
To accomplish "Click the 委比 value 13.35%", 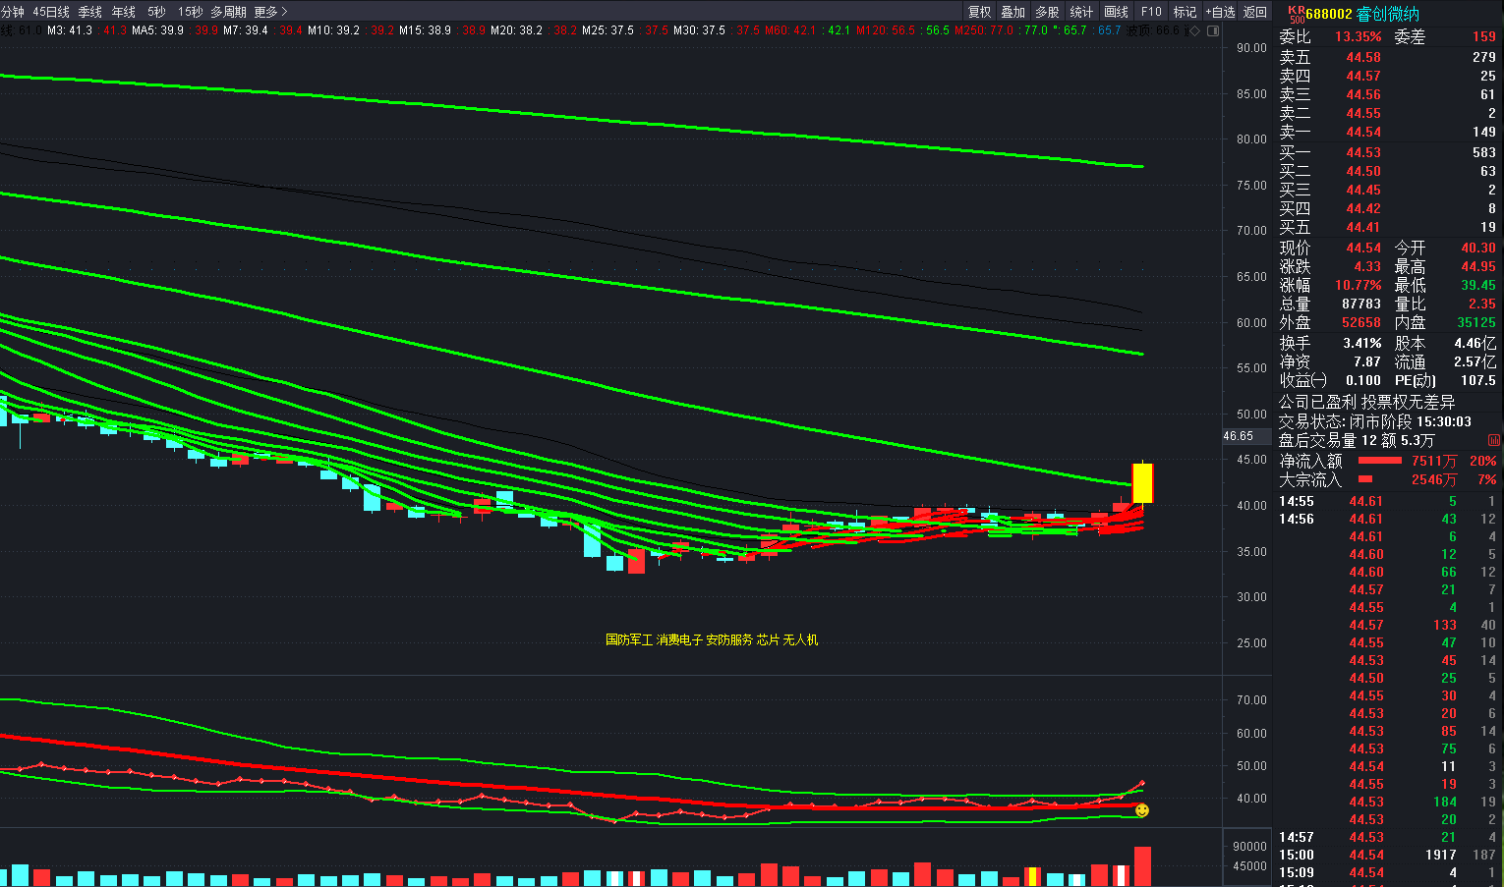I will pos(1359,36).
